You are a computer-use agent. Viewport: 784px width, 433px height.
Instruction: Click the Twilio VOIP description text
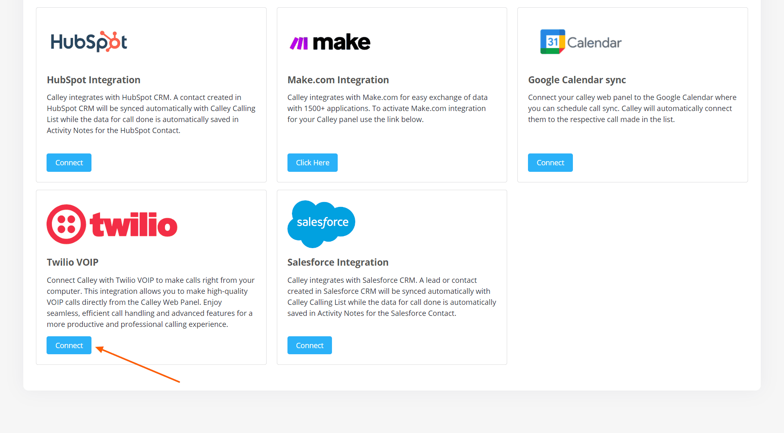click(x=150, y=302)
